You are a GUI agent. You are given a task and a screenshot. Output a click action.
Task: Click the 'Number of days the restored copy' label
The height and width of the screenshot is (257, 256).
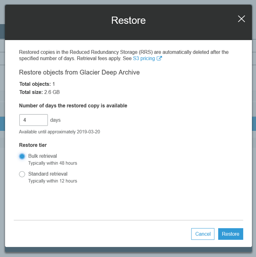(73, 105)
